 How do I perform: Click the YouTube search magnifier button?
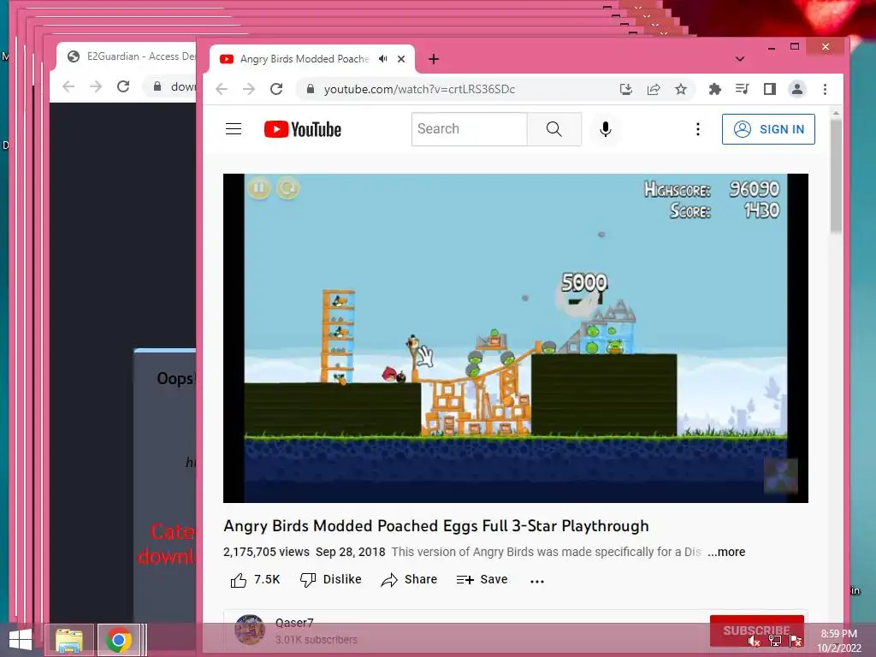pyautogui.click(x=553, y=129)
